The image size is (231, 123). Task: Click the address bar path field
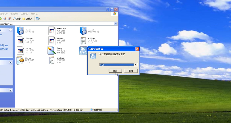click(x=57, y=24)
